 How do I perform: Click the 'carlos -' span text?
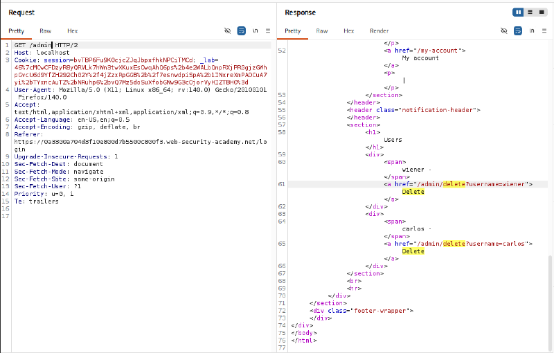click(417, 228)
